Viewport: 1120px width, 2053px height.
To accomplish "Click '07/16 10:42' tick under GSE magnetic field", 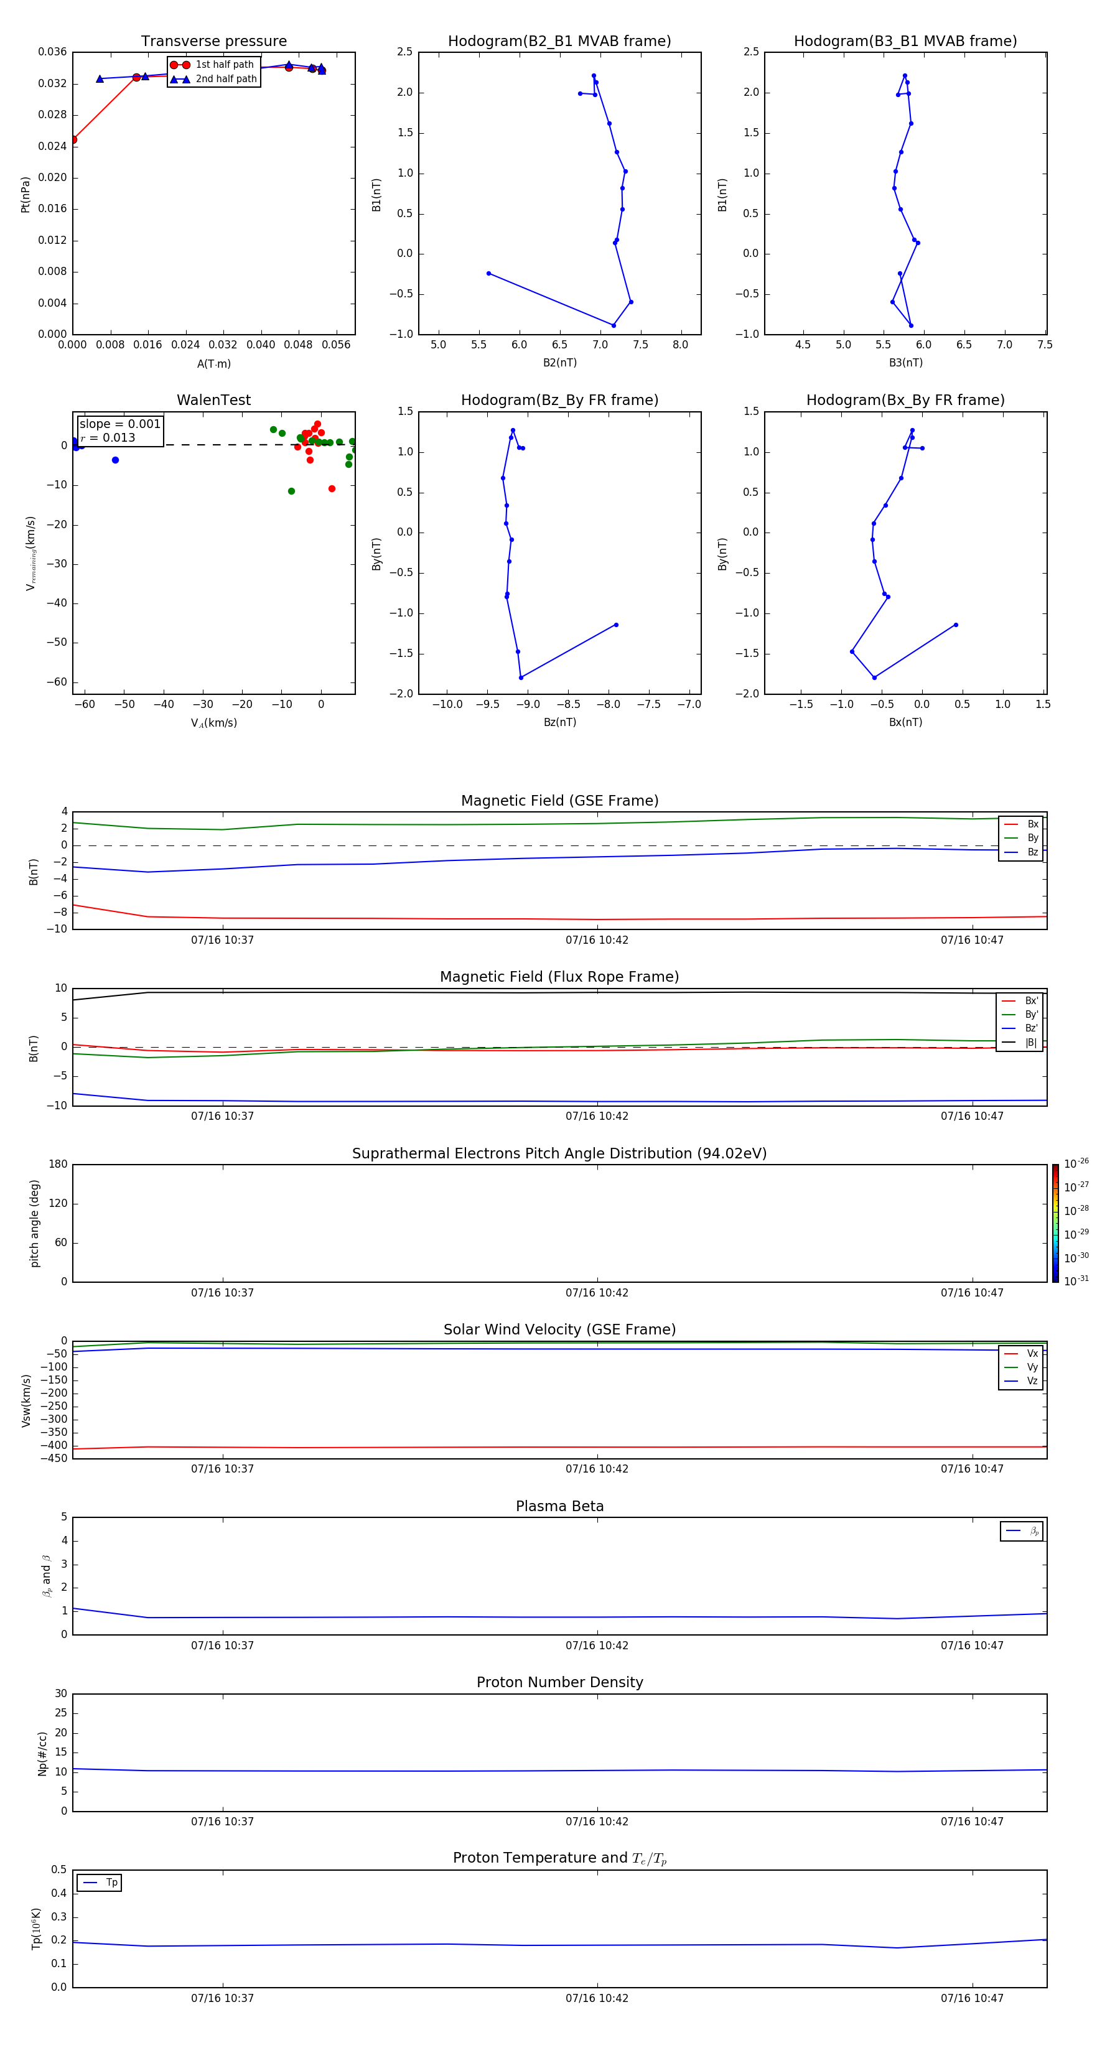I will pos(597,941).
